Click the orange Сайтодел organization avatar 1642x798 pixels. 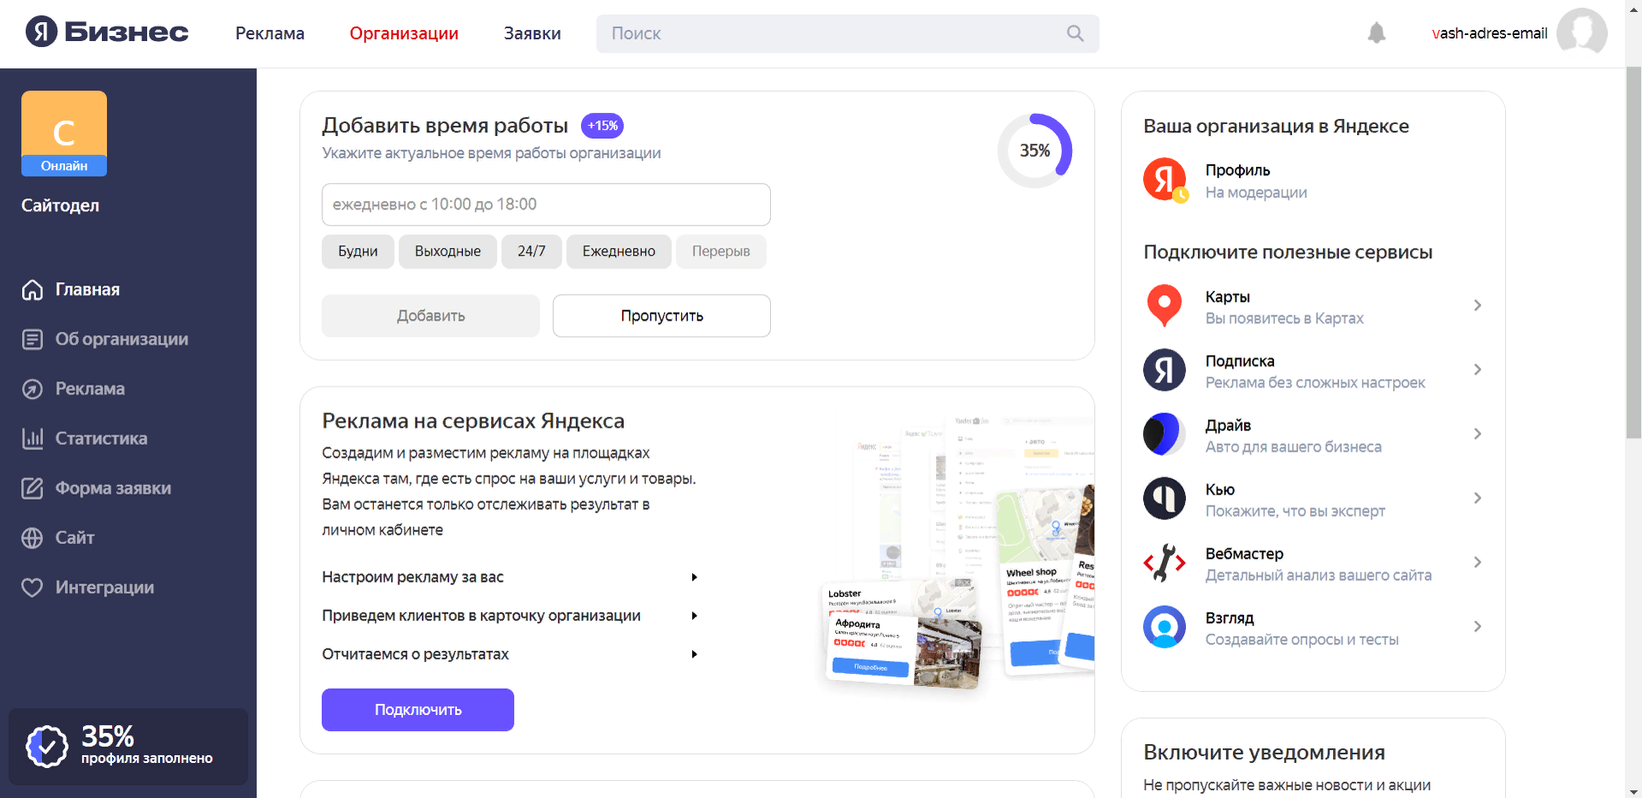64,133
